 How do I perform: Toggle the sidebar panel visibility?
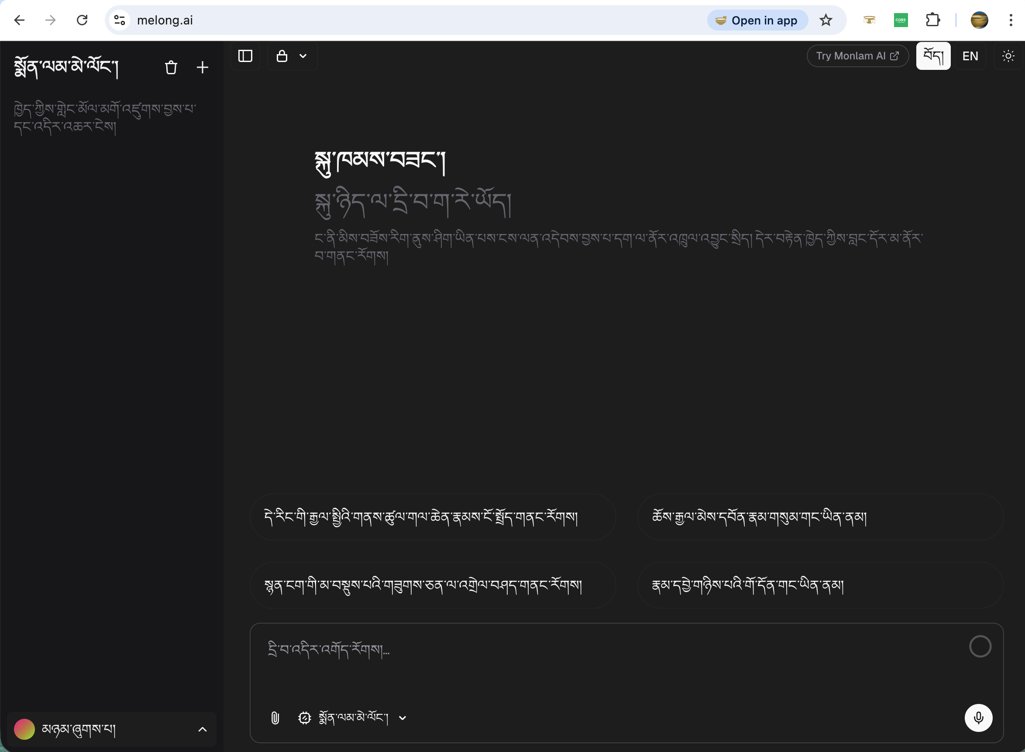coord(245,55)
